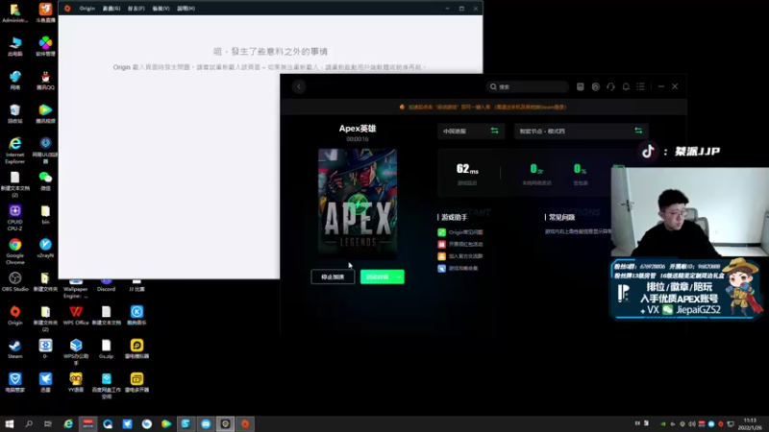Open taskbar search magnifier

29,424
